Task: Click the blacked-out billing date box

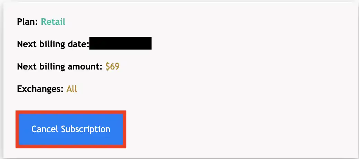Action: click(120, 44)
